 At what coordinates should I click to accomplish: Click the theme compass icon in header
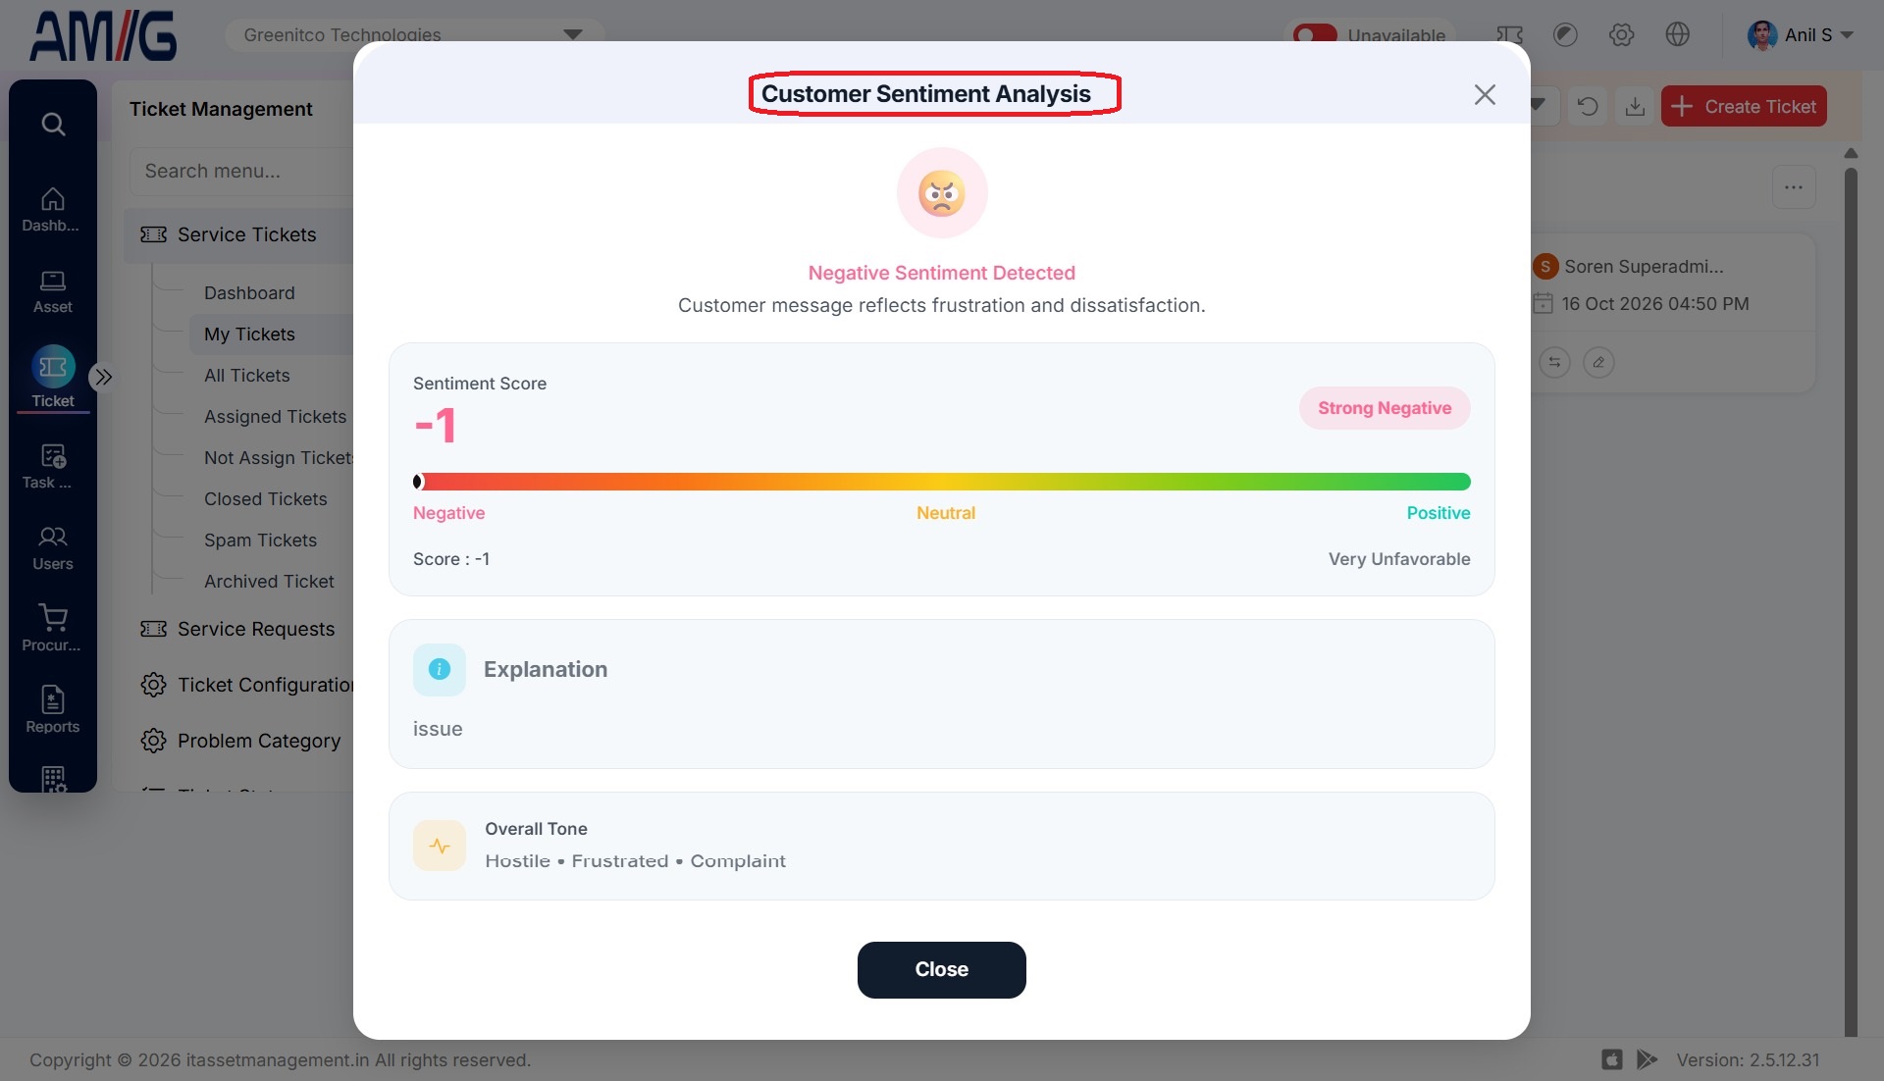click(1565, 35)
